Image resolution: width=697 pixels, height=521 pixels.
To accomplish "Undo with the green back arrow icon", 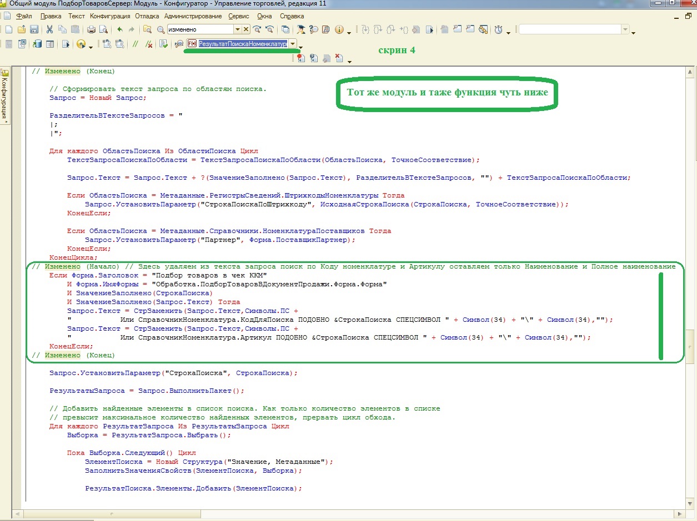I will (x=119, y=29).
